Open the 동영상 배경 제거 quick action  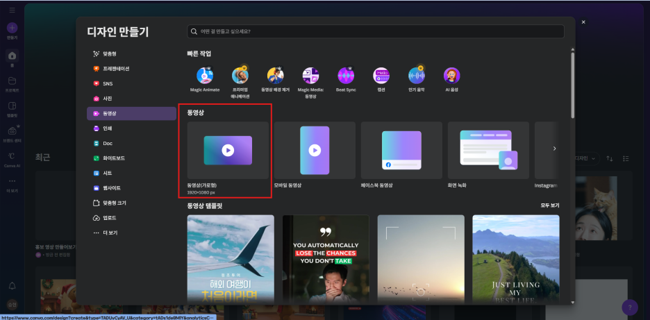(275, 76)
